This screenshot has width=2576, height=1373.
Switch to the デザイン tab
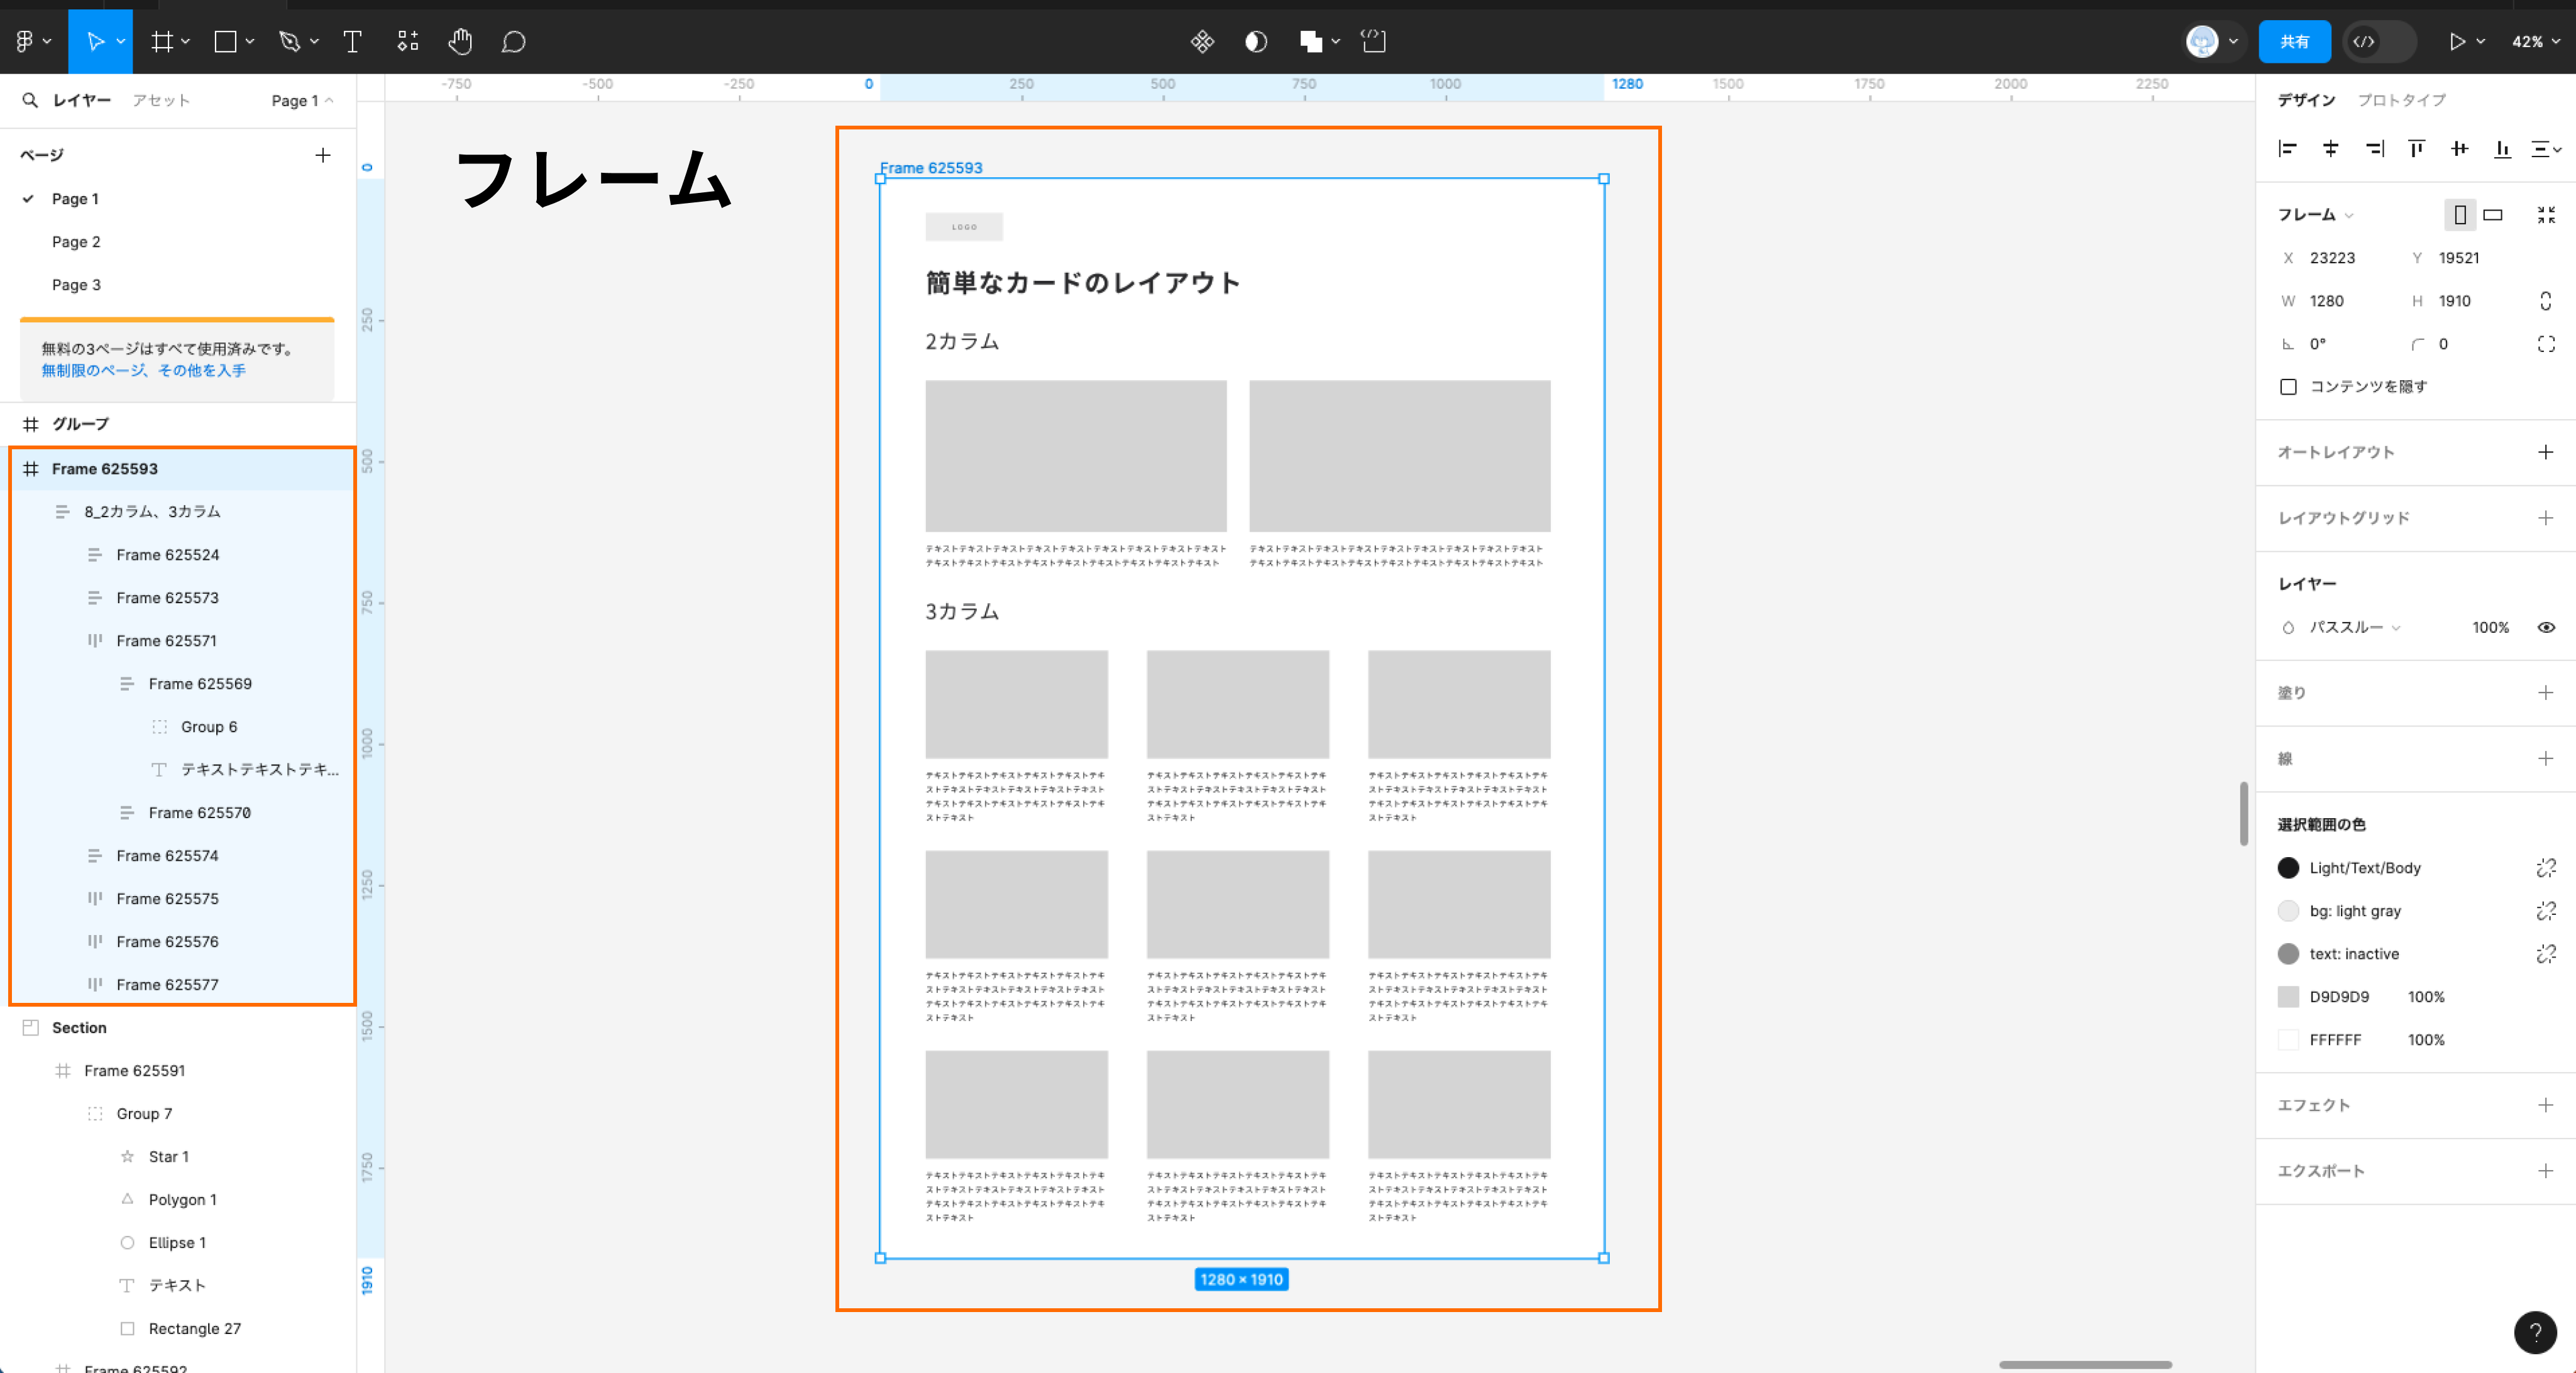click(2306, 100)
